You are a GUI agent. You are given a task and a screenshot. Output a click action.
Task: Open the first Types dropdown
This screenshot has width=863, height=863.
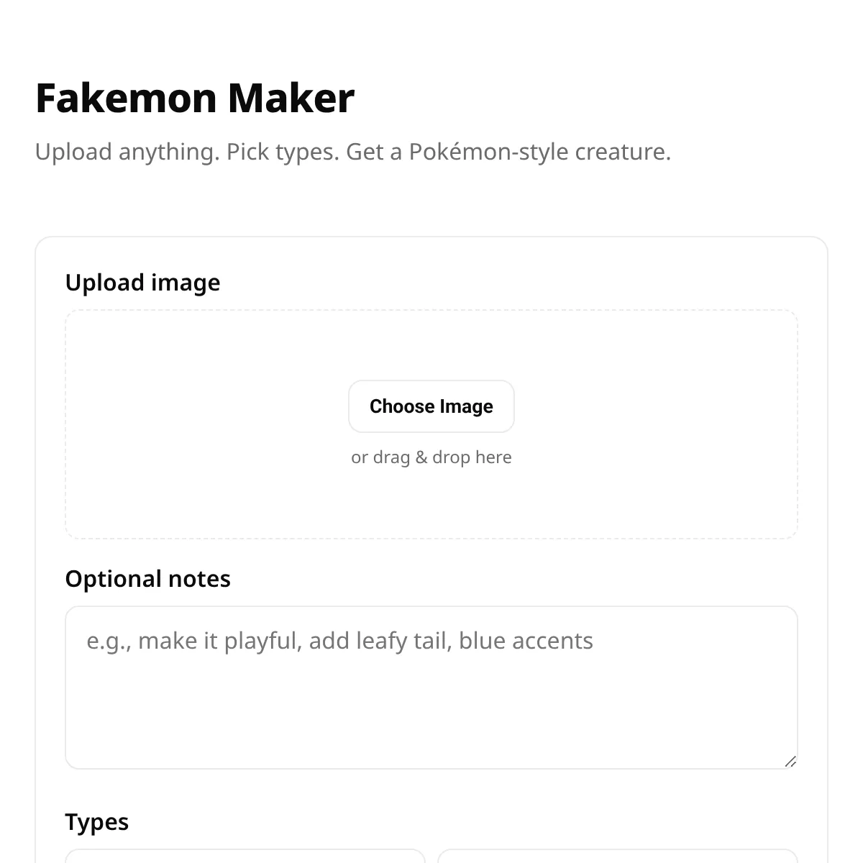click(x=245, y=857)
